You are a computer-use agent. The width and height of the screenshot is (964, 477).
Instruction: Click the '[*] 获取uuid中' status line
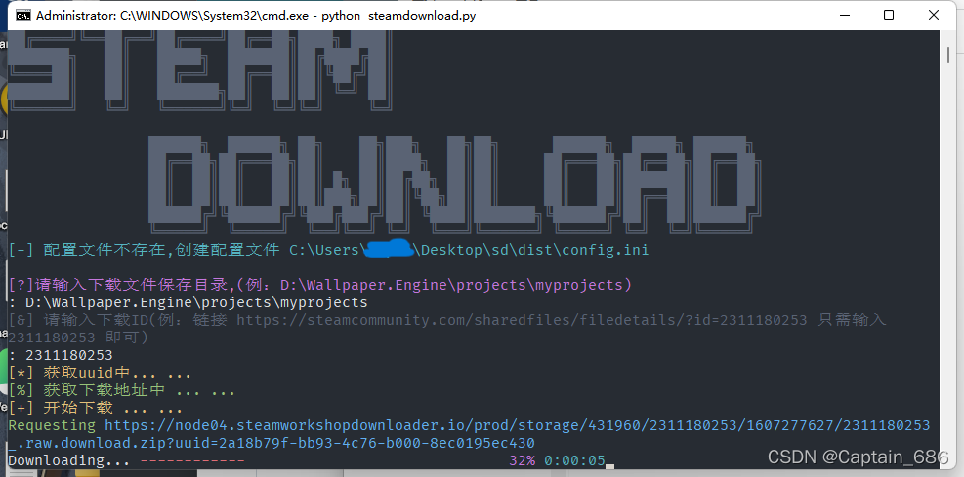101,373
